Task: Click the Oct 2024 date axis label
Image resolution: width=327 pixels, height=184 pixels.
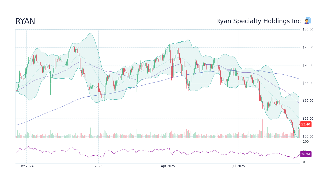Action: (x=26, y=166)
